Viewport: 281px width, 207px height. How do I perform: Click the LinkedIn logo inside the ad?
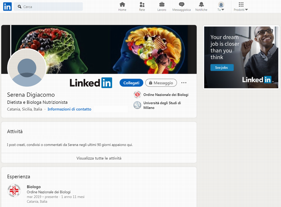257,80
